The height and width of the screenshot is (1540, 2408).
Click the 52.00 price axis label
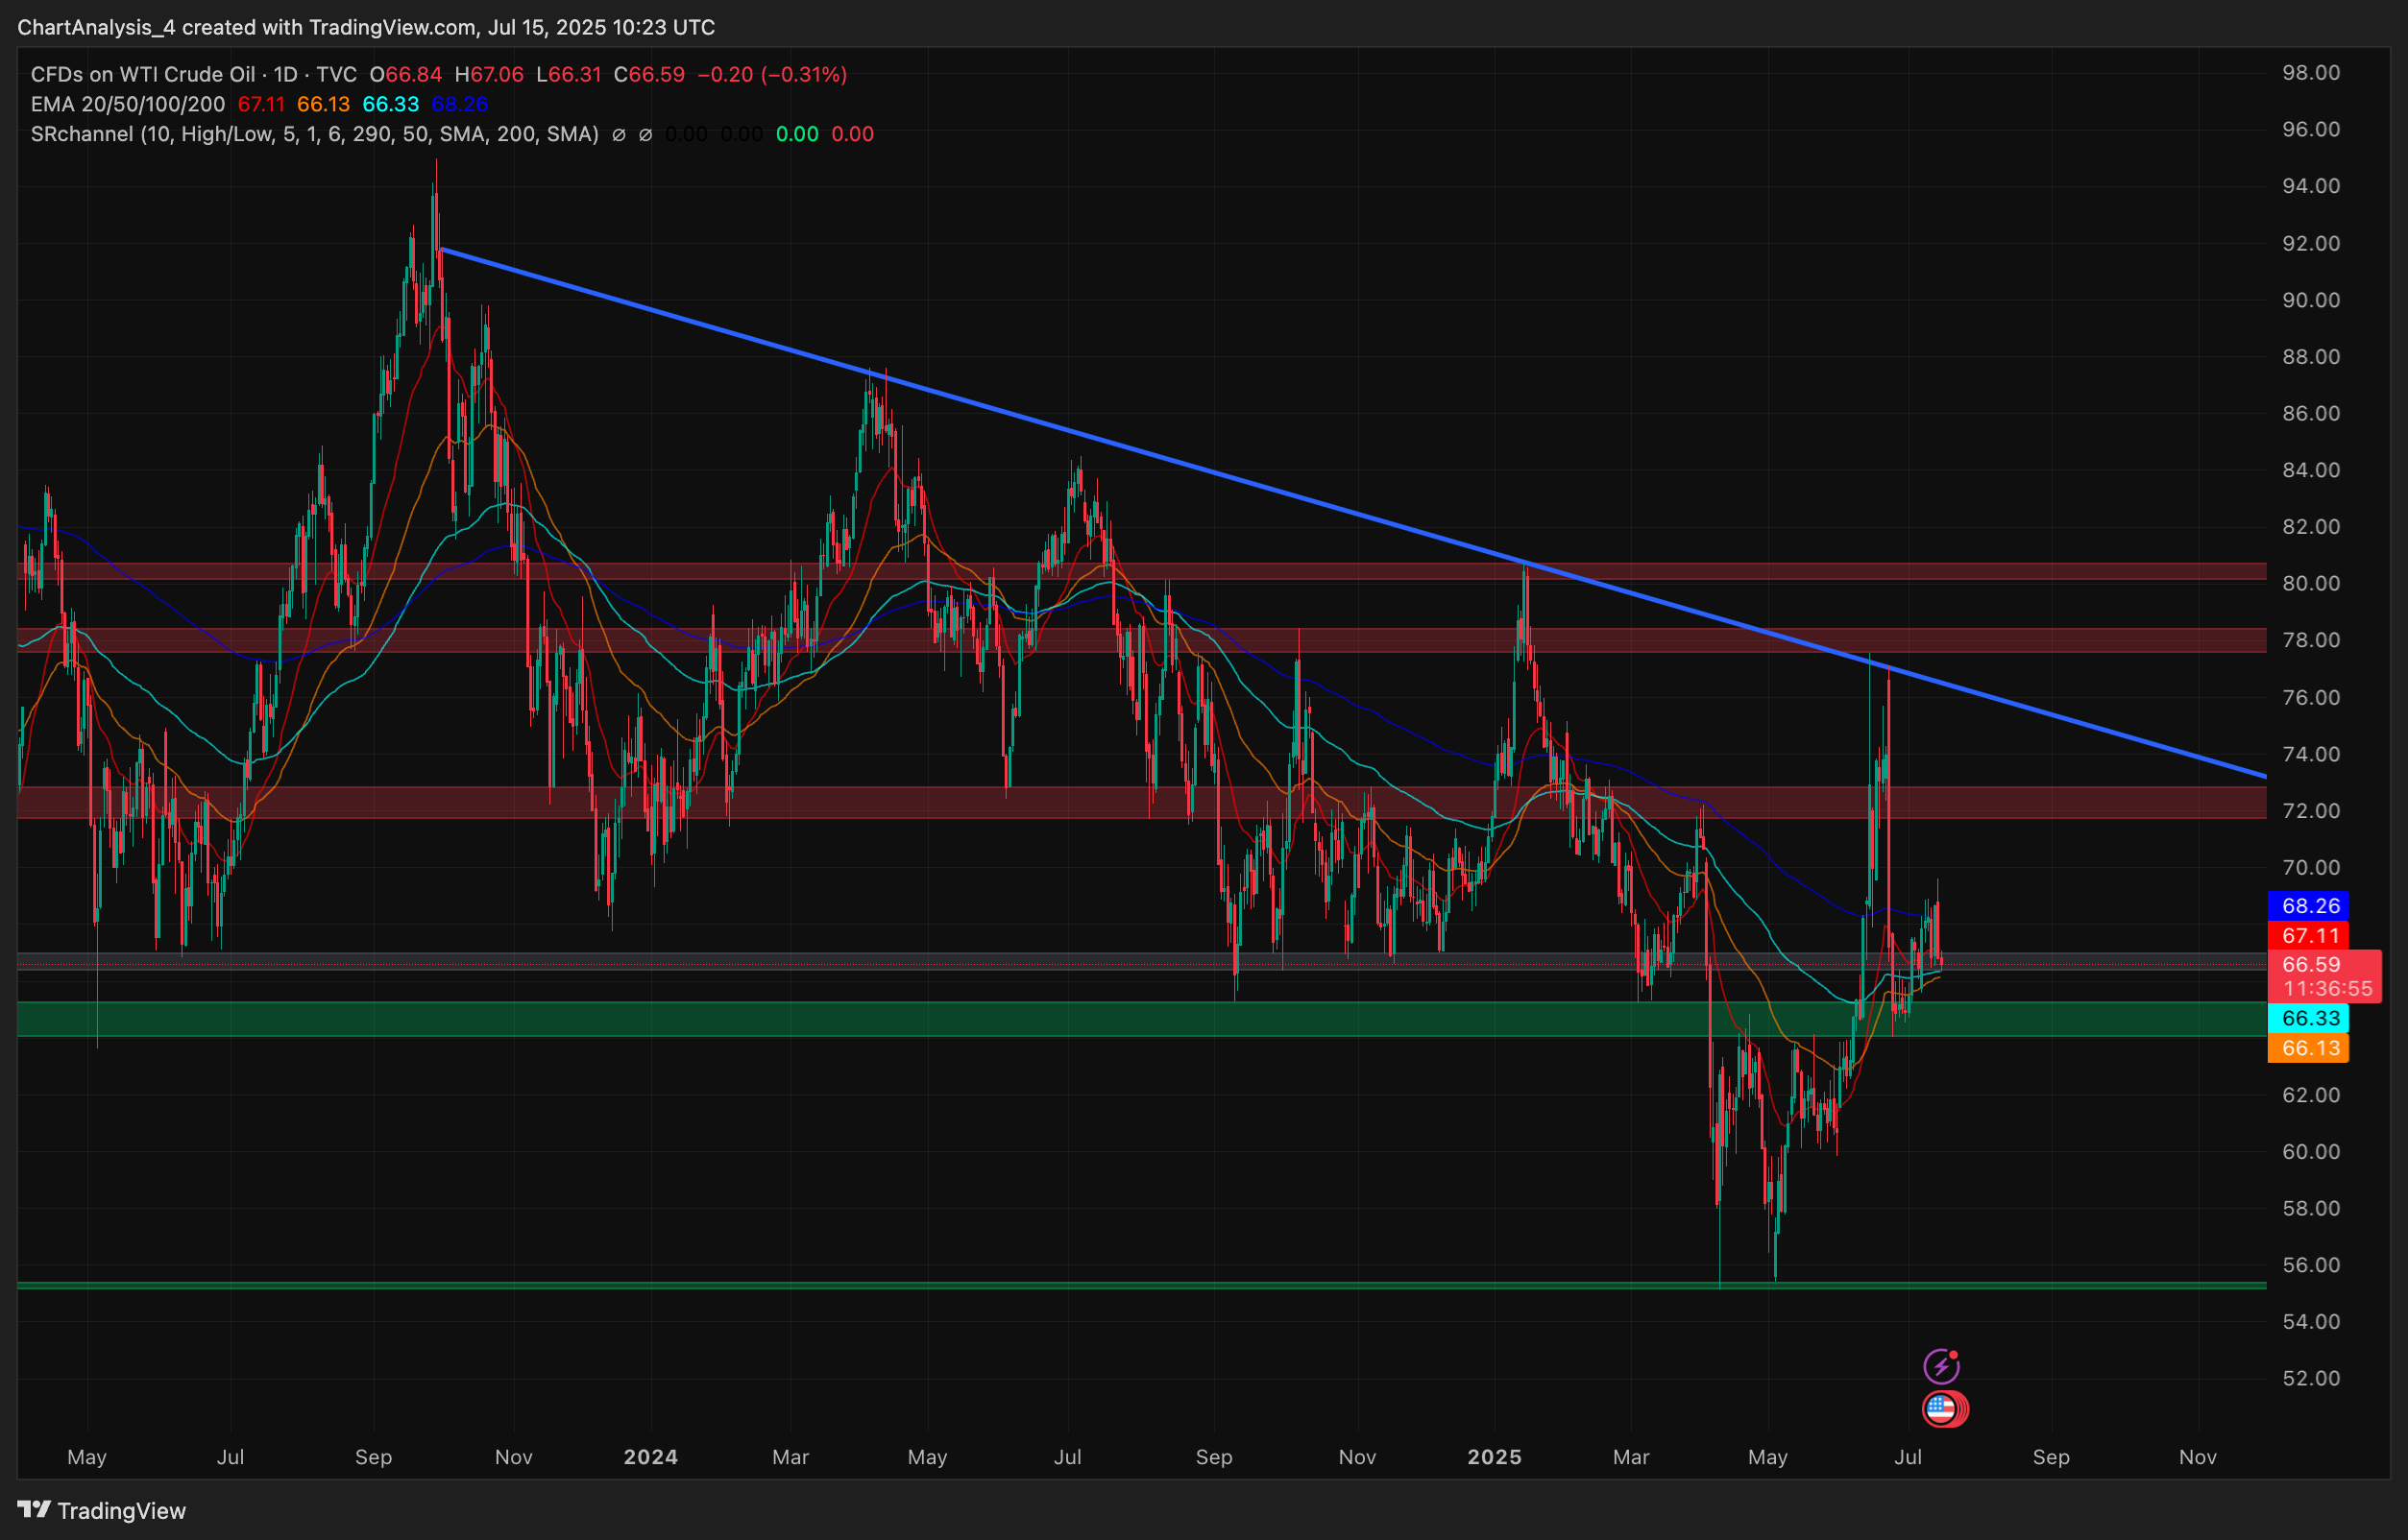click(2311, 1378)
